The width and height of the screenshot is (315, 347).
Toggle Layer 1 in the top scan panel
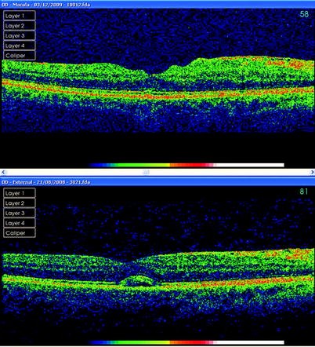click(20, 16)
